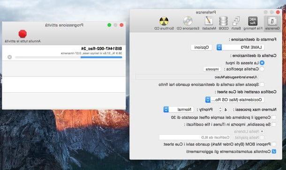Click the Cartella di destinazione label
The image size is (286, 170).
coord(253,56)
